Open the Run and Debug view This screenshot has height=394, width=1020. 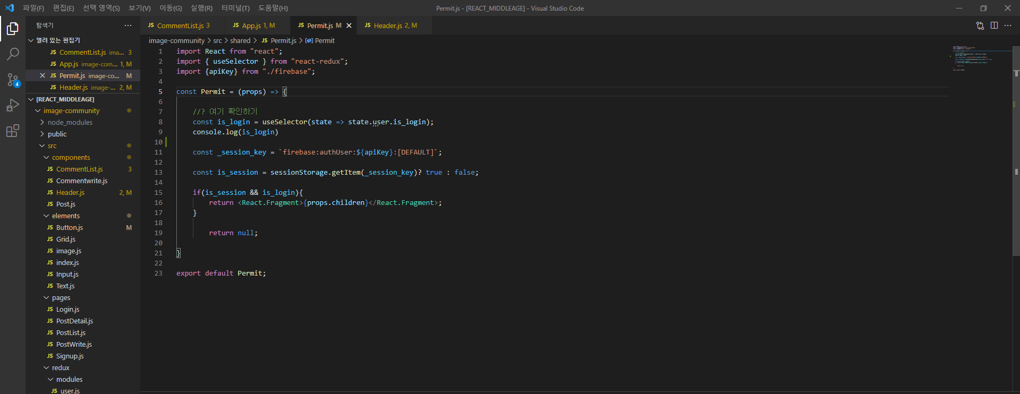(x=13, y=105)
